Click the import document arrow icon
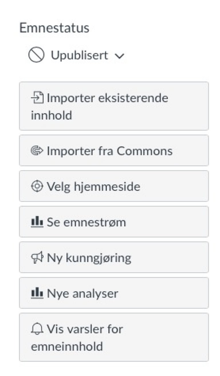The width and height of the screenshot is (220, 376). tap(37, 98)
